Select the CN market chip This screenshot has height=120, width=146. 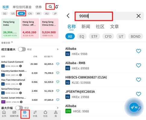pyautogui.click(x=30, y=14)
